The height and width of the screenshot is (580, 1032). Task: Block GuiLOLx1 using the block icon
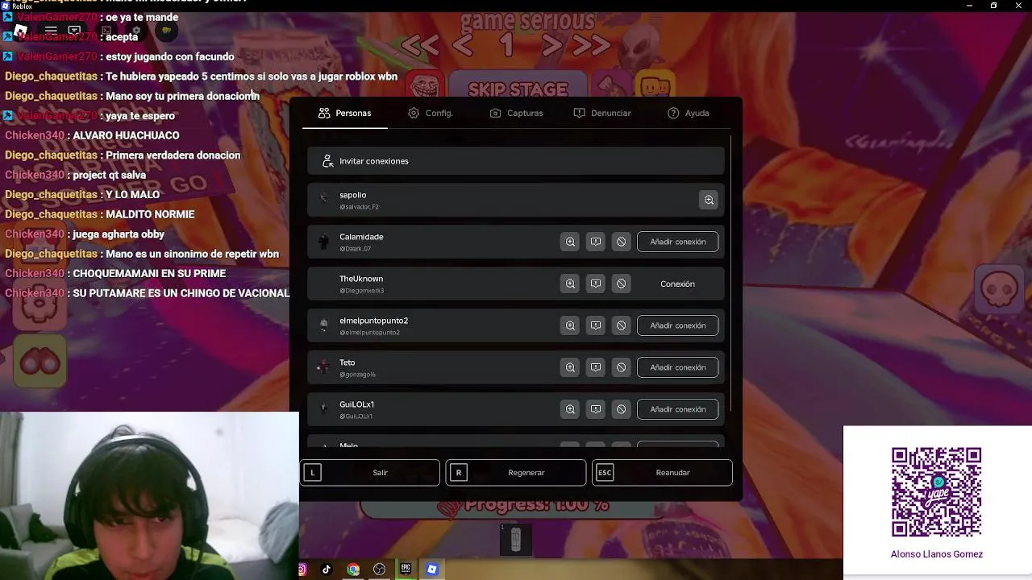[x=621, y=409]
